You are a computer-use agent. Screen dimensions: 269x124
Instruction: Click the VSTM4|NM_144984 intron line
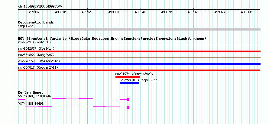click(73, 107)
